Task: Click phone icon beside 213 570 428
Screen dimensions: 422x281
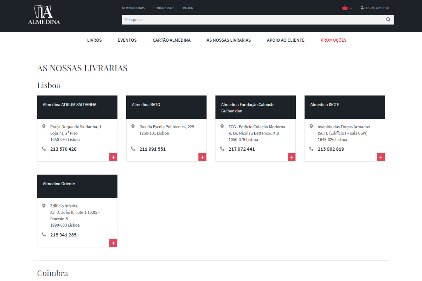Action: (x=44, y=149)
